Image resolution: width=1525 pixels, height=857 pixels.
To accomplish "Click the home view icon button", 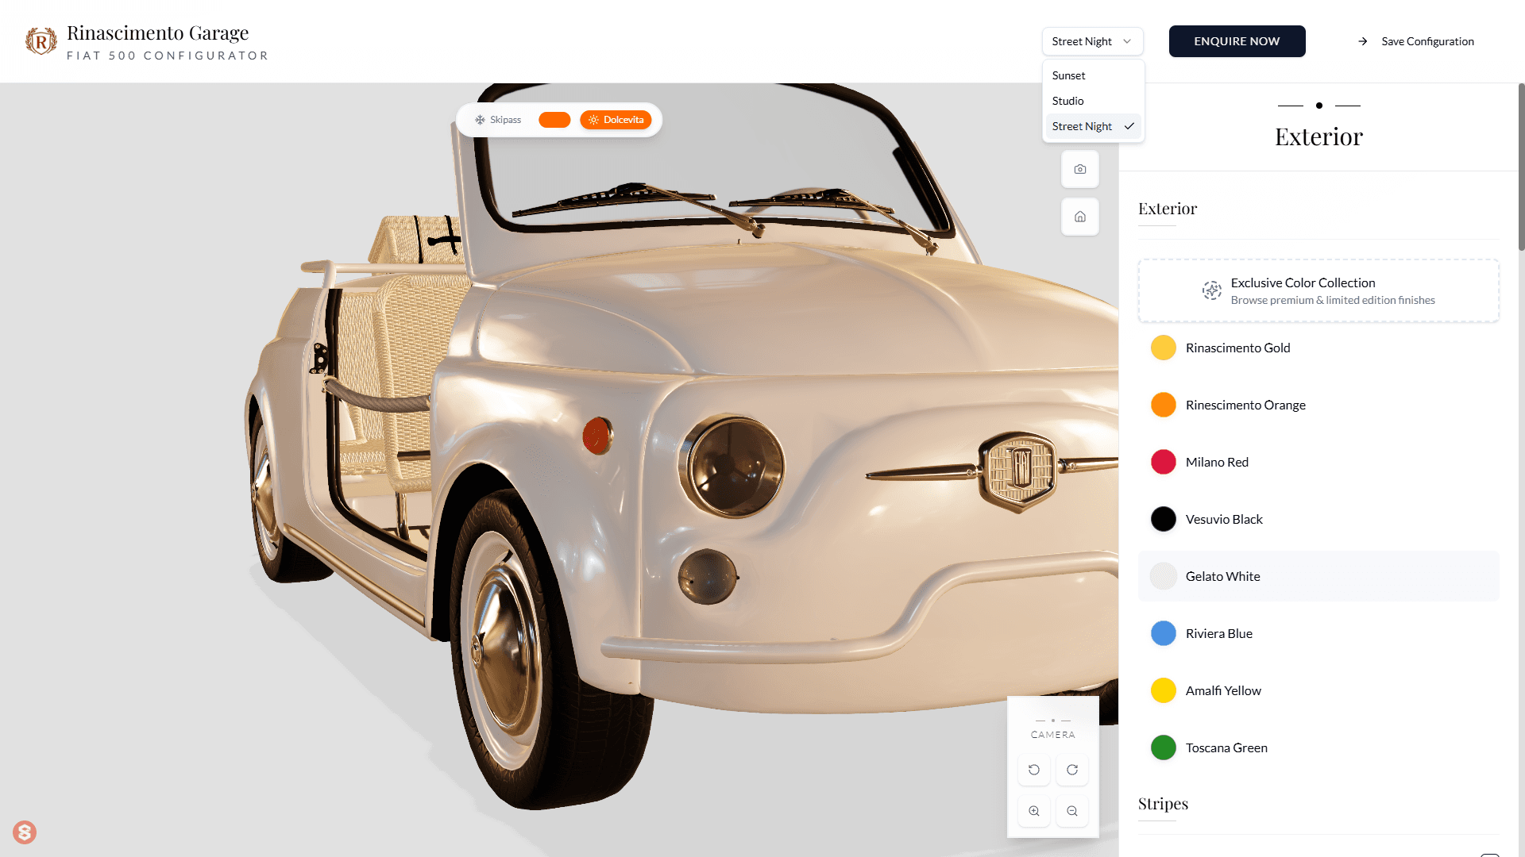I will (1079, 217).
